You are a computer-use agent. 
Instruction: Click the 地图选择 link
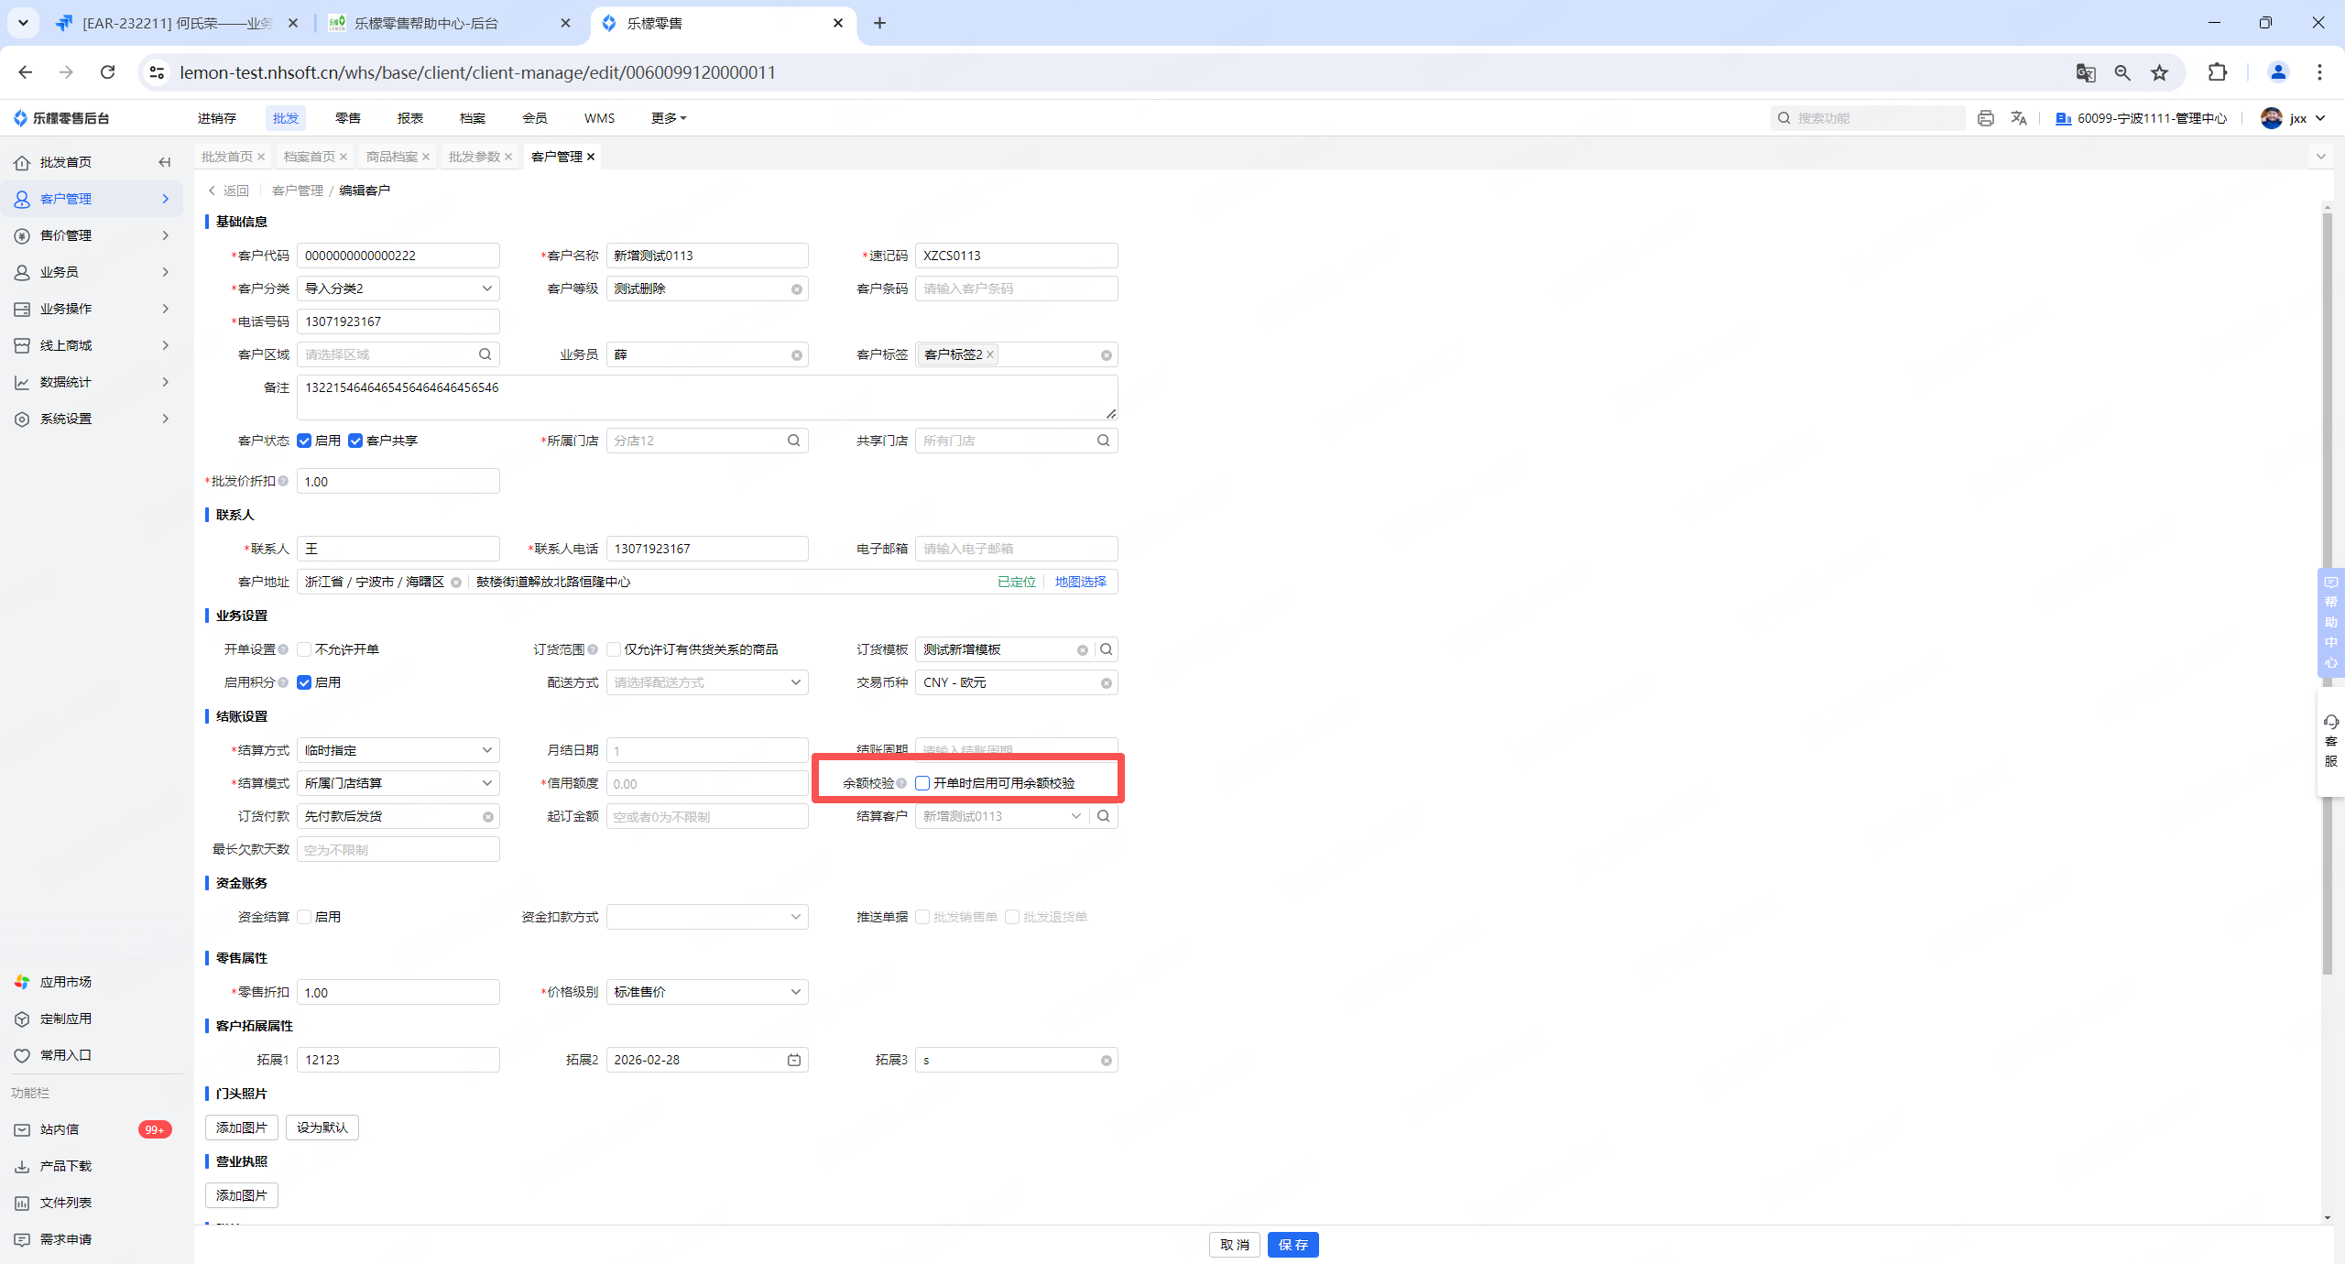[1080, 582]
